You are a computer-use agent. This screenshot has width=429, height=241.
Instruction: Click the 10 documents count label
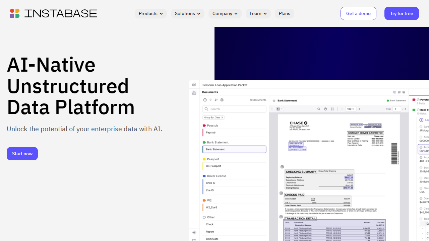[258, 100]
